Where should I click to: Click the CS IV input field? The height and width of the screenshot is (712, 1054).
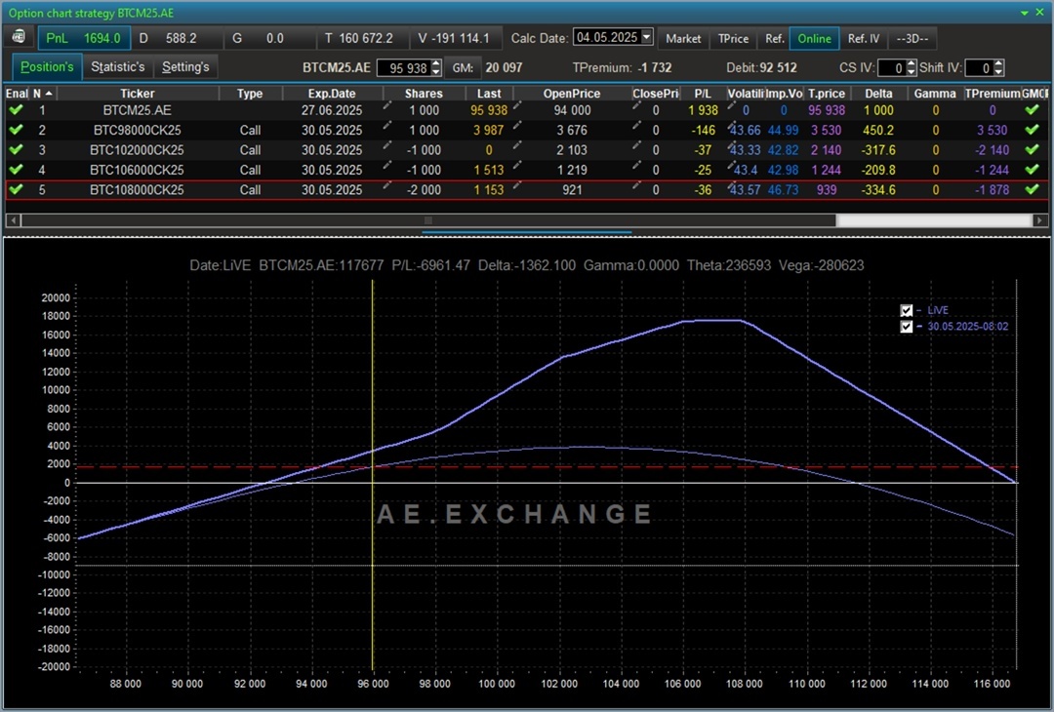pos(892,68)
